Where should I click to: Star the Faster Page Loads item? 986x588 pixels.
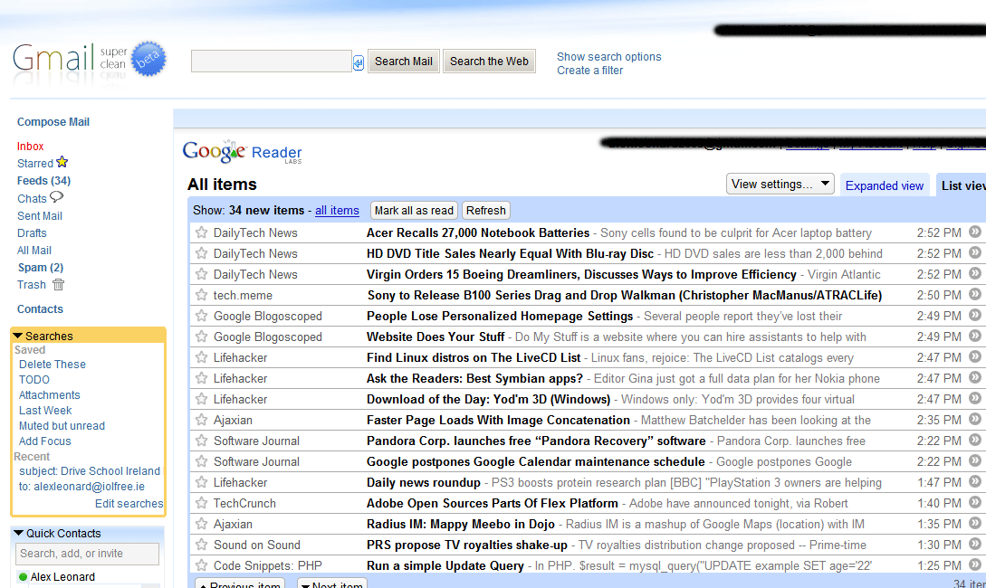pos(201,420)
